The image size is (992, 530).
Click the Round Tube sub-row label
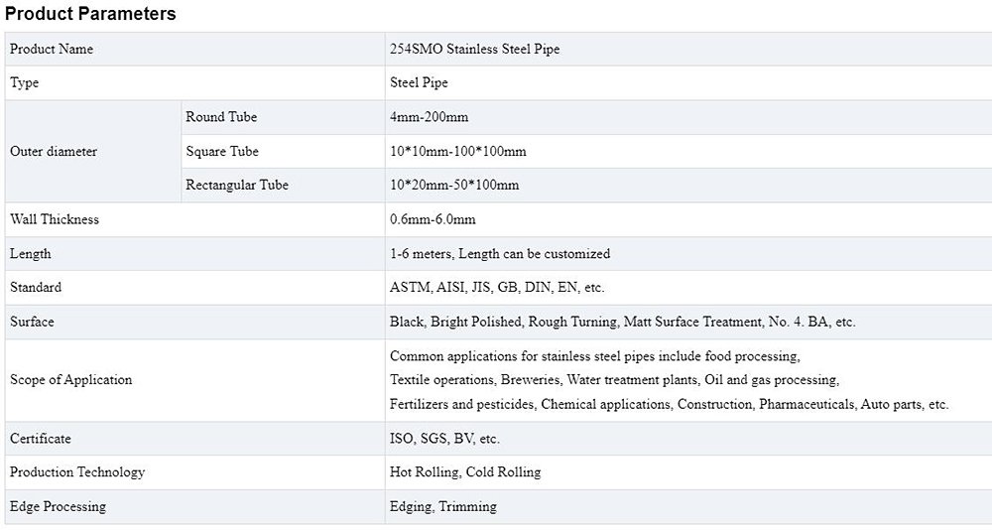click(x=221, y=117)
